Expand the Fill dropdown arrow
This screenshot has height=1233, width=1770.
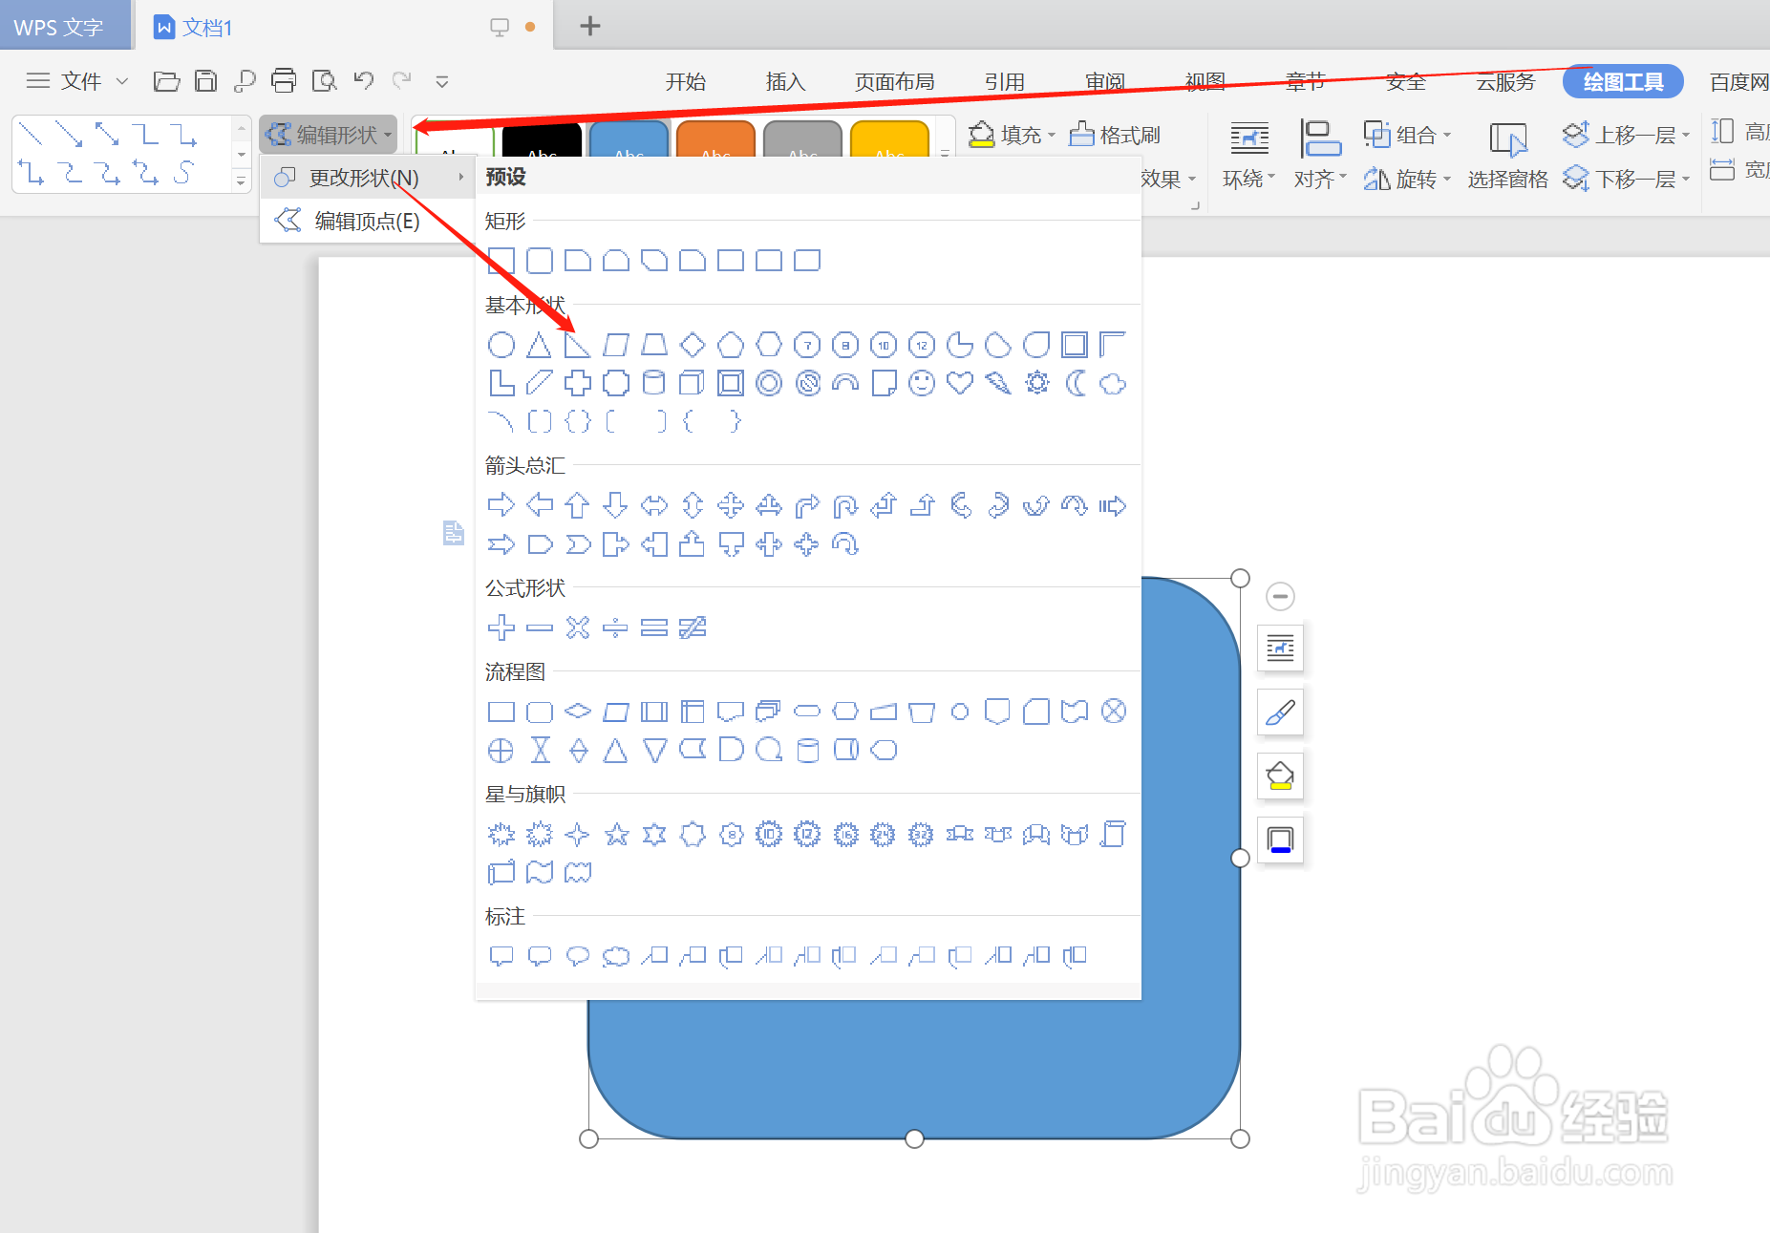pyautogui.click(x=1053, y=135)
